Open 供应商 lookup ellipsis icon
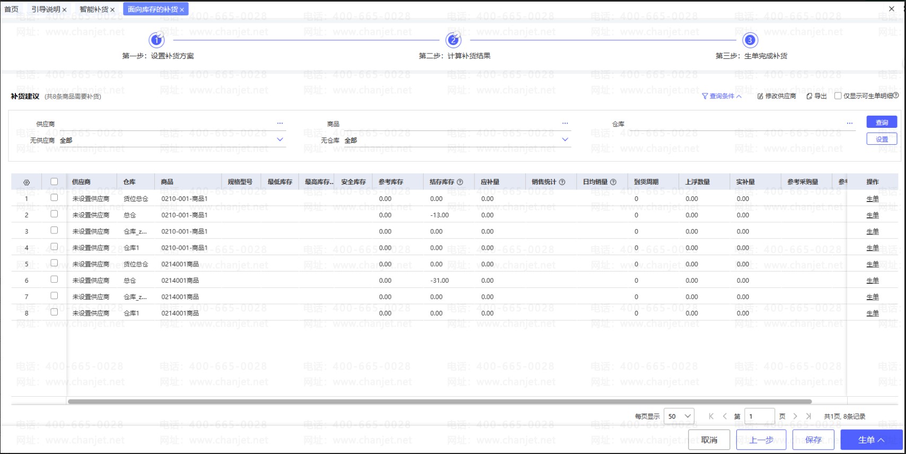This screenshot has height=454, width=906. (x=280, y=123)
